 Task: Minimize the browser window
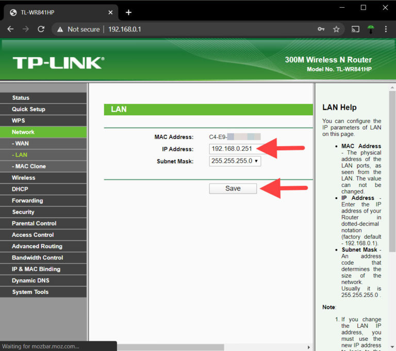(342, 8)
